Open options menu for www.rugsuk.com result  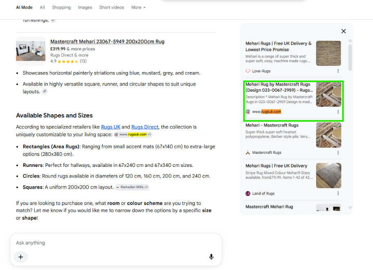coord(338,112)
